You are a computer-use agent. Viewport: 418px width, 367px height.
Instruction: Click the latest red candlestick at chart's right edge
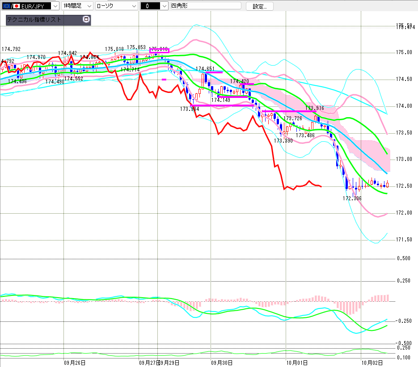click(x=388, y=185)
